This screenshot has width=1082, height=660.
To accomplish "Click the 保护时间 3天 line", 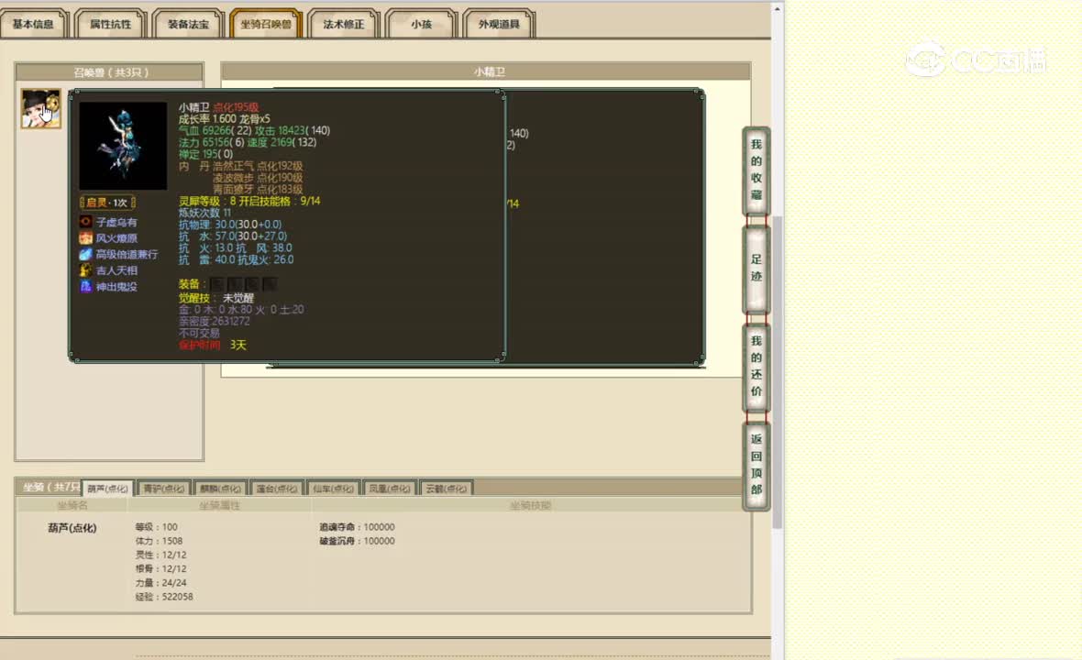I will [213, 345].
